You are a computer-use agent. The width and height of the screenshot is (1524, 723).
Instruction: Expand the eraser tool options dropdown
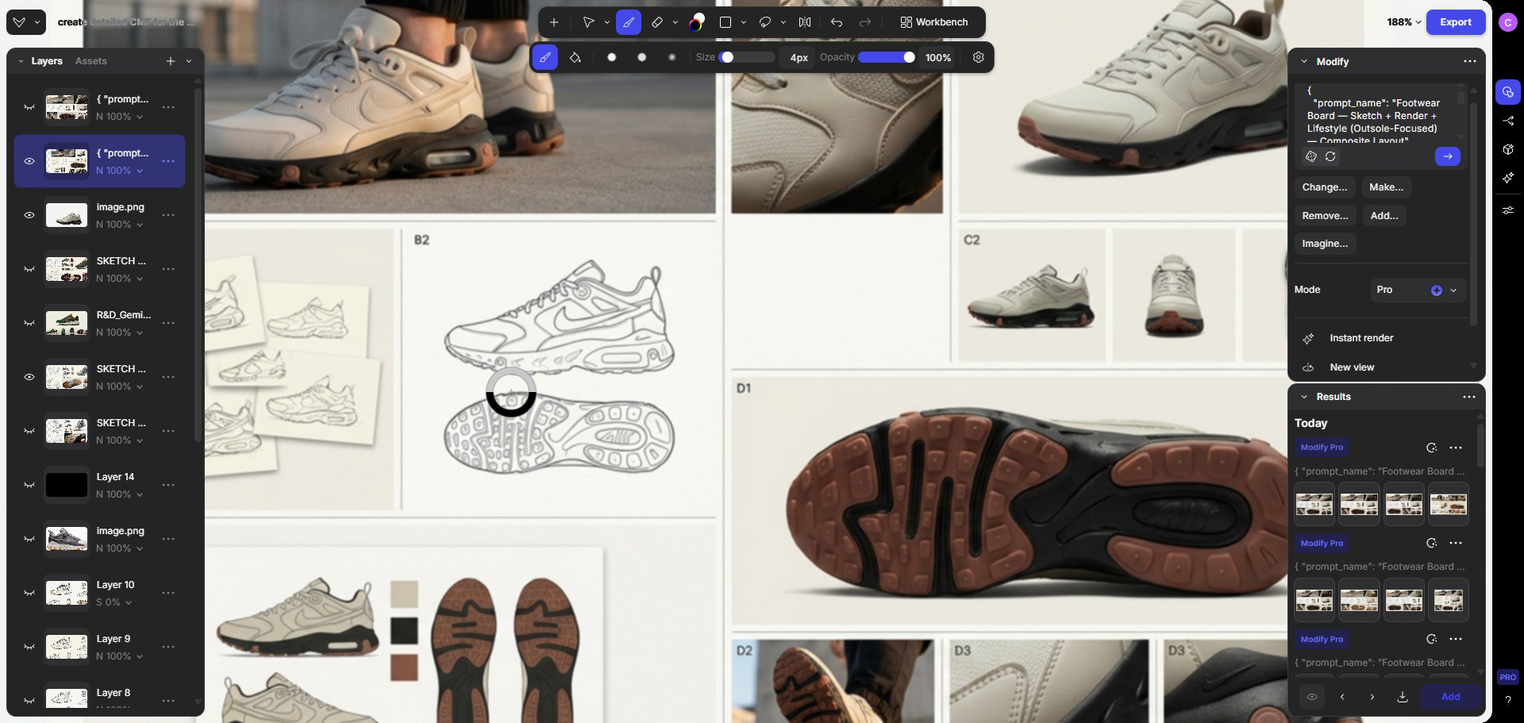point(675,22)
